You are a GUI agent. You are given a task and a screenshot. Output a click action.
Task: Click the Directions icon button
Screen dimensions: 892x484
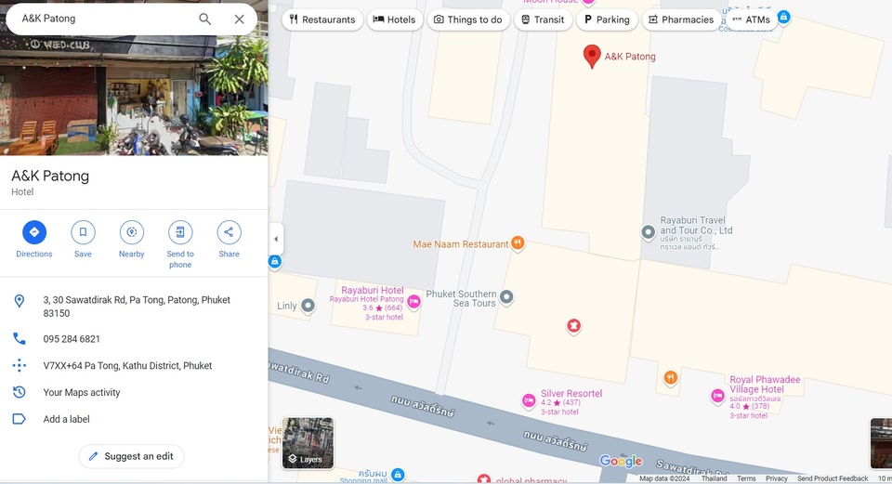34,232
